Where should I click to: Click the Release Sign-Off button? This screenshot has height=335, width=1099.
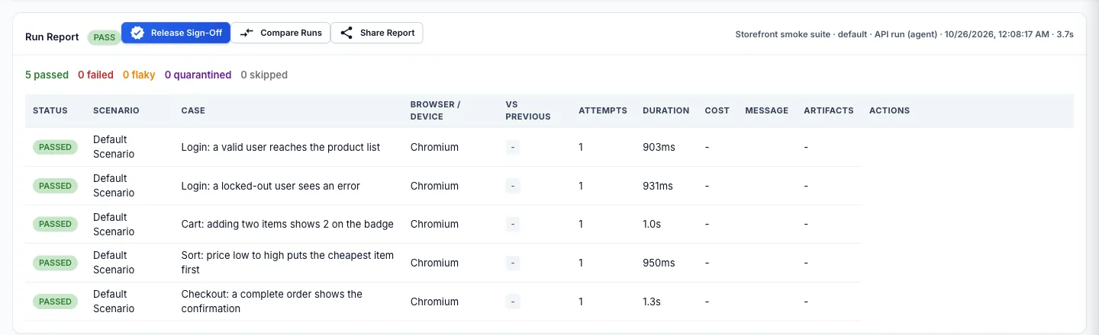point(176,33)
